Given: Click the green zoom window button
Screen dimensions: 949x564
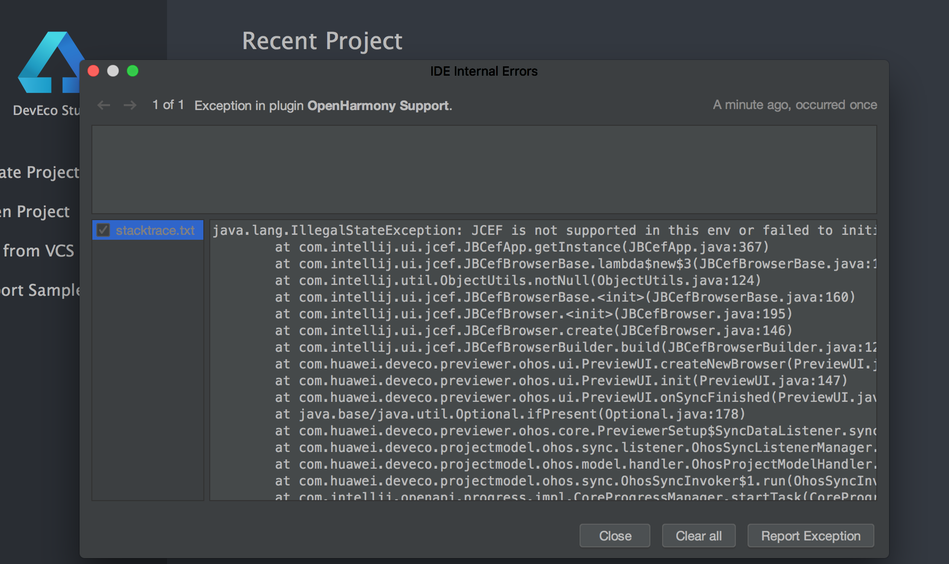Looking at the screenshot, I should (133, 71).
